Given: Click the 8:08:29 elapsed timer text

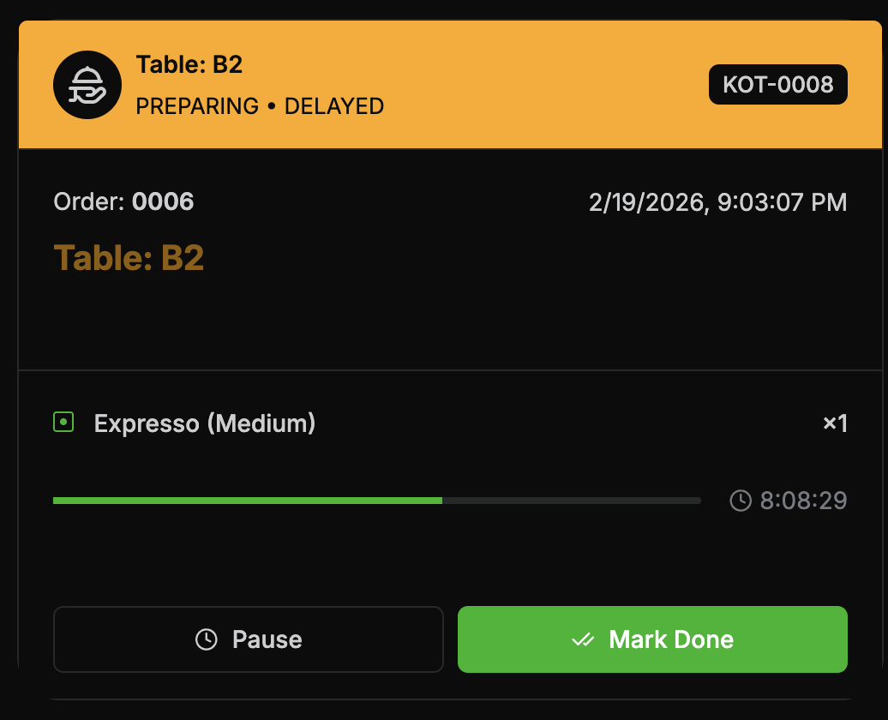Looking at the screenshot, I should [x=803, y=501].
